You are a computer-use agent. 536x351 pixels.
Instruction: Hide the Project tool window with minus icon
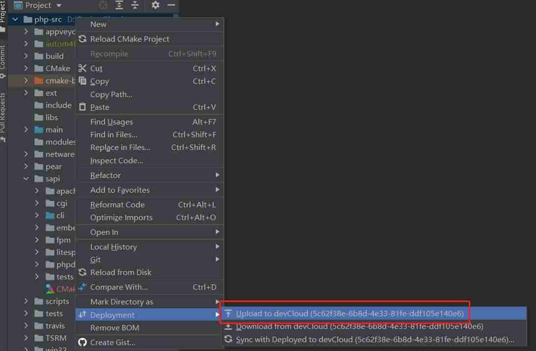click(171, 5)
